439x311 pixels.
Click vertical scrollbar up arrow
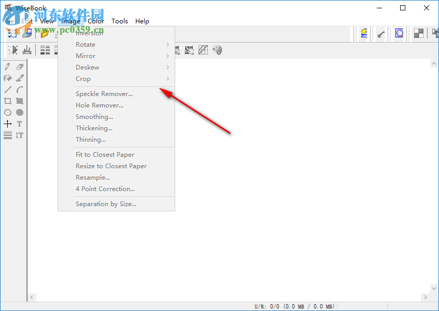point(434,64)
